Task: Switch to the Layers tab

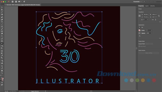Action: click(x=147, y=6)
